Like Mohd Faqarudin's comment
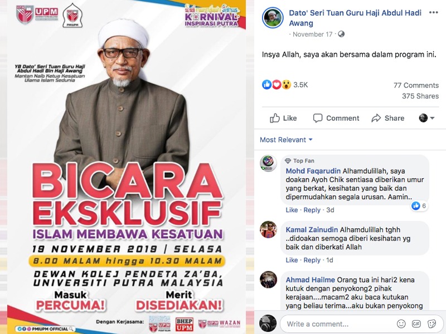This screenshot has width=446, height=334. click(x=292, y=210)
